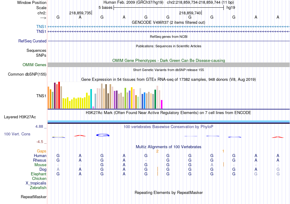Screen dimensions: 290x204
Task: Select the Zebrafish alignment row label
Action: pos(38,188)
